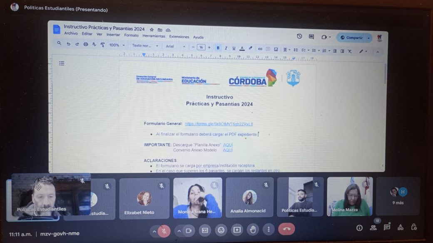Send a reaction with the emoji button
This screenshot has height=243, width=433.
221,230
